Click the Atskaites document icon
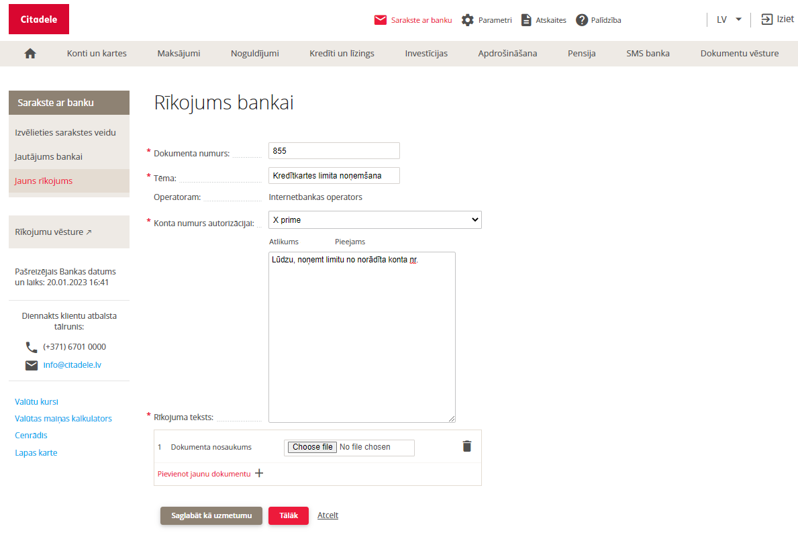The height and width of the screenshot is (547, 798). (526, 20)
